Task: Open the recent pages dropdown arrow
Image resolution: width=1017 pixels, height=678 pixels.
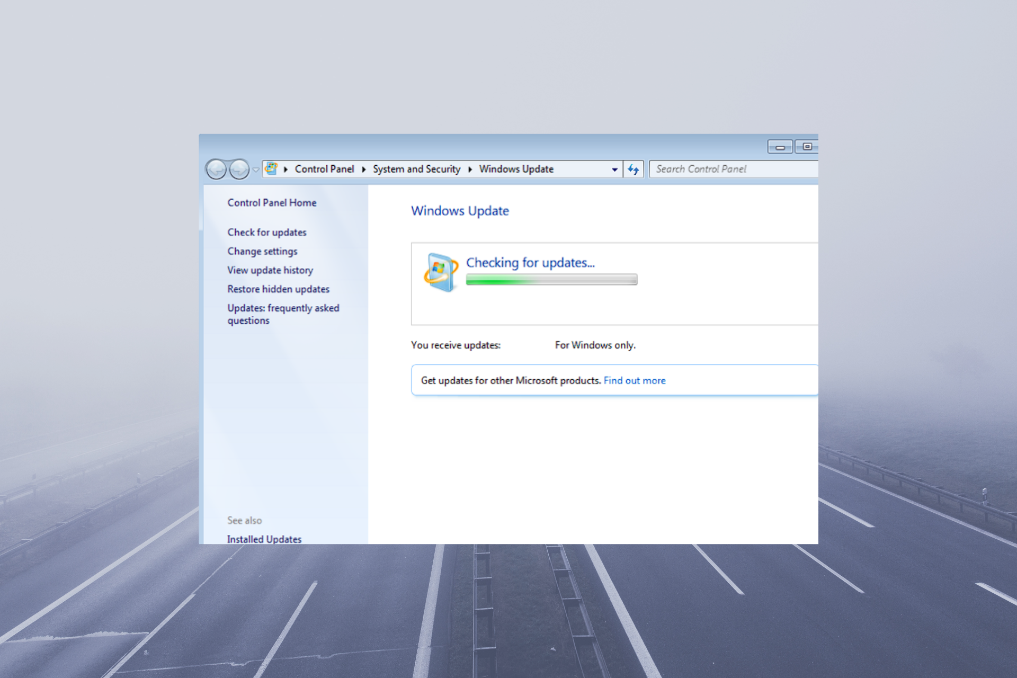Action: (256, 169)
